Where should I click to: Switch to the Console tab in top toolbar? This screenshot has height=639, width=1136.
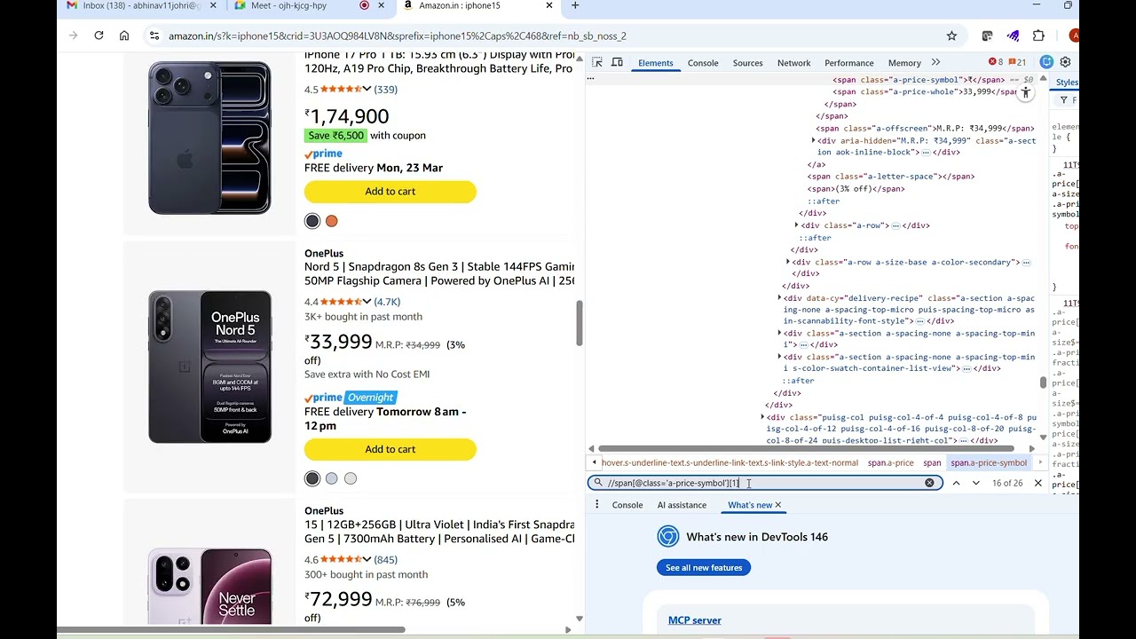[x=703, y=63]
